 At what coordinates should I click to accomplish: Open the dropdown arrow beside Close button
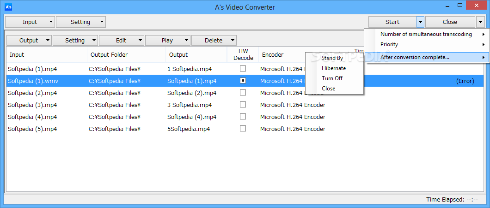tap(480, 22)
